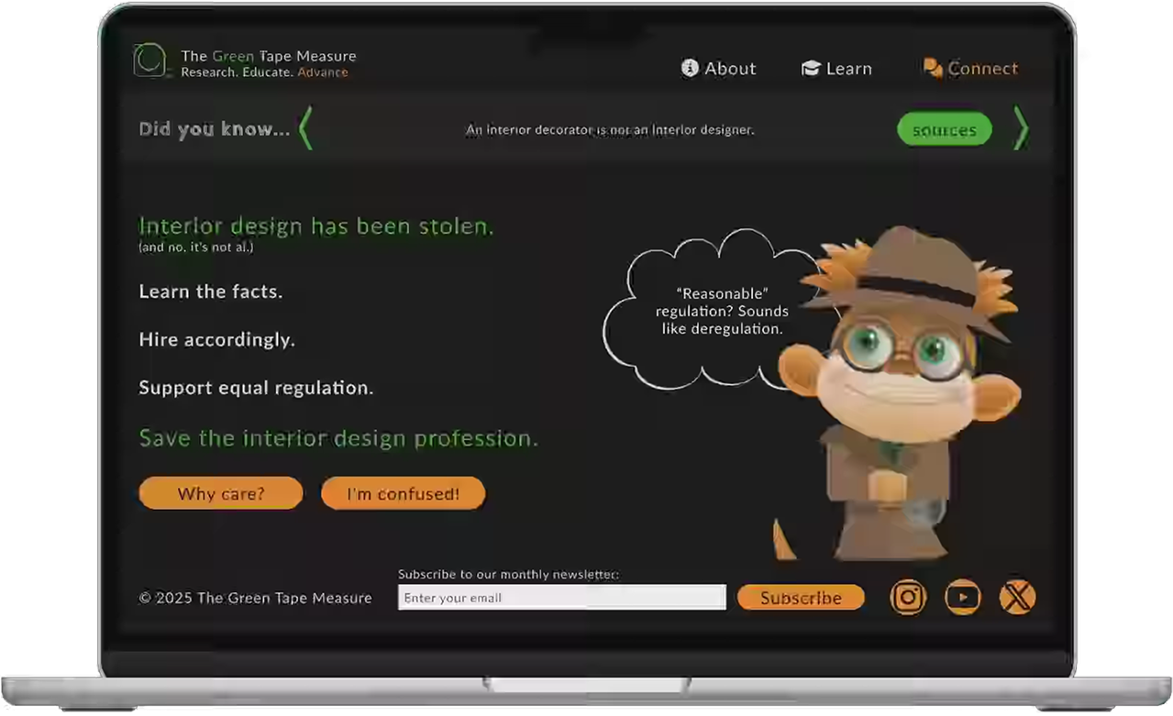This screenshot has width=1173, height=716.
Task: Click the 'I'm confused!' button
Action: [403, 493]
